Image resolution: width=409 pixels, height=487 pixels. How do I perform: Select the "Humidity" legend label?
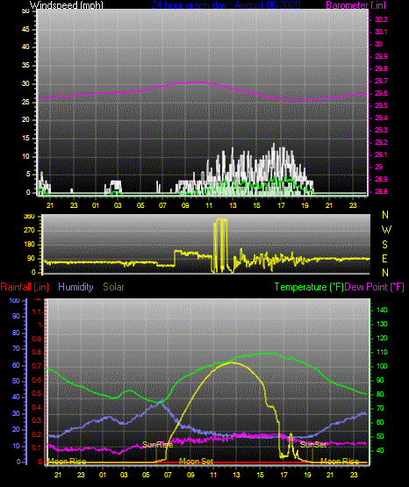pos(75,287)
